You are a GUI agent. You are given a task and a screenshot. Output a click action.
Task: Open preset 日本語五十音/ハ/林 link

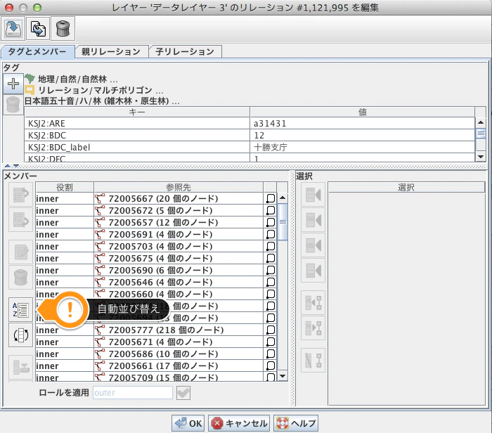click(x=102, y=101)
